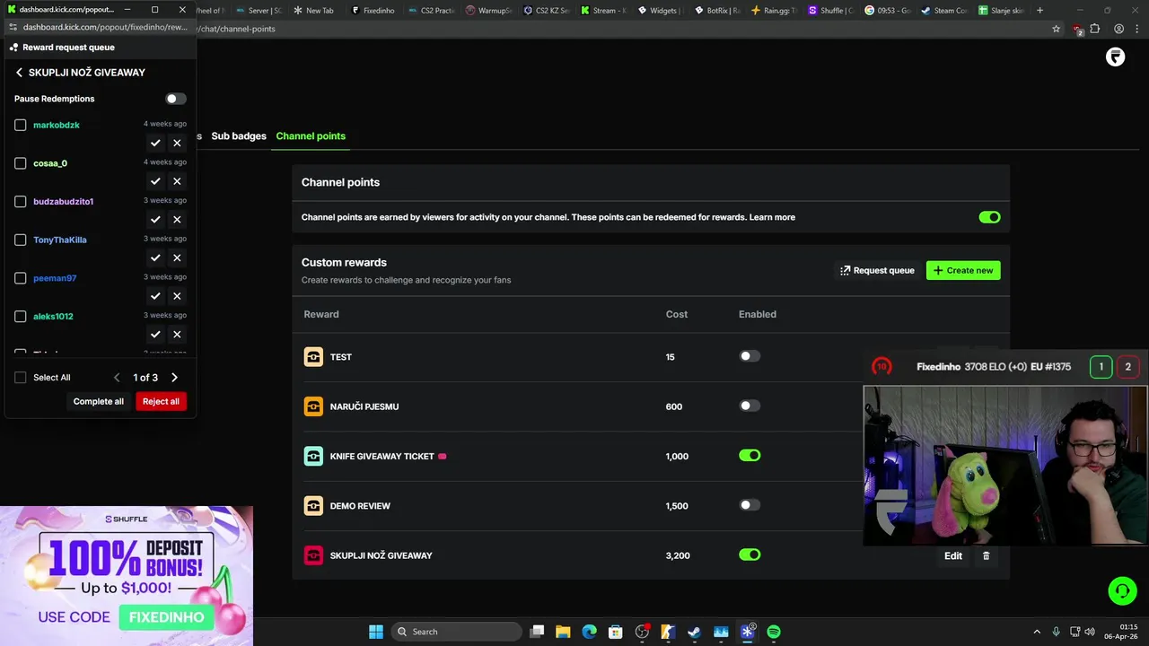Viewport: 1149px width, 646px height.
Task: Reject peeman97's redemption with X
Action: 177,296
